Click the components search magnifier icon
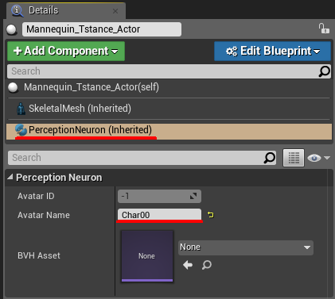The width and height of the screenshot is (335, 299). point(325,71)
